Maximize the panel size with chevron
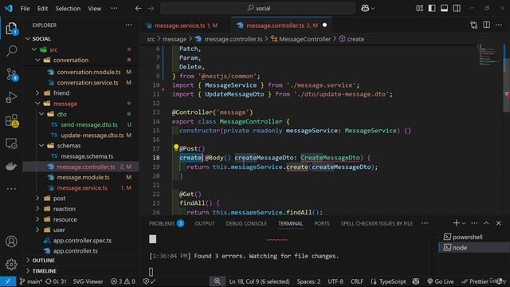Viewport: 510px width, 287px height. (x=486, y=223)
